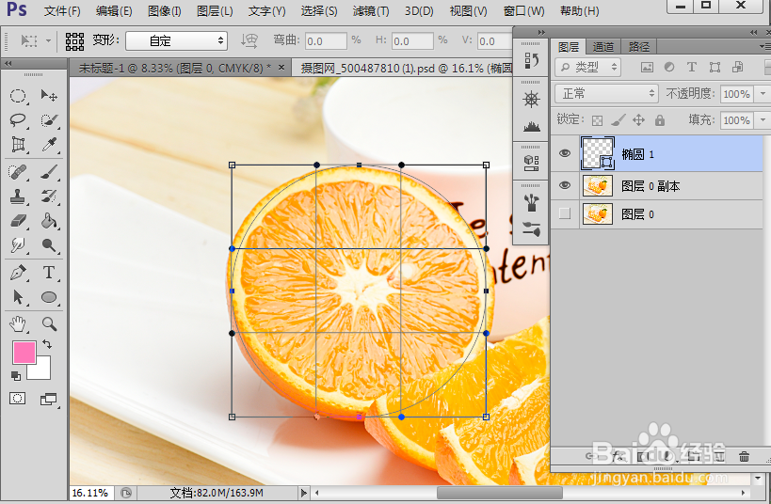
Task: Filter layers by pixel type
Action: 647,68
